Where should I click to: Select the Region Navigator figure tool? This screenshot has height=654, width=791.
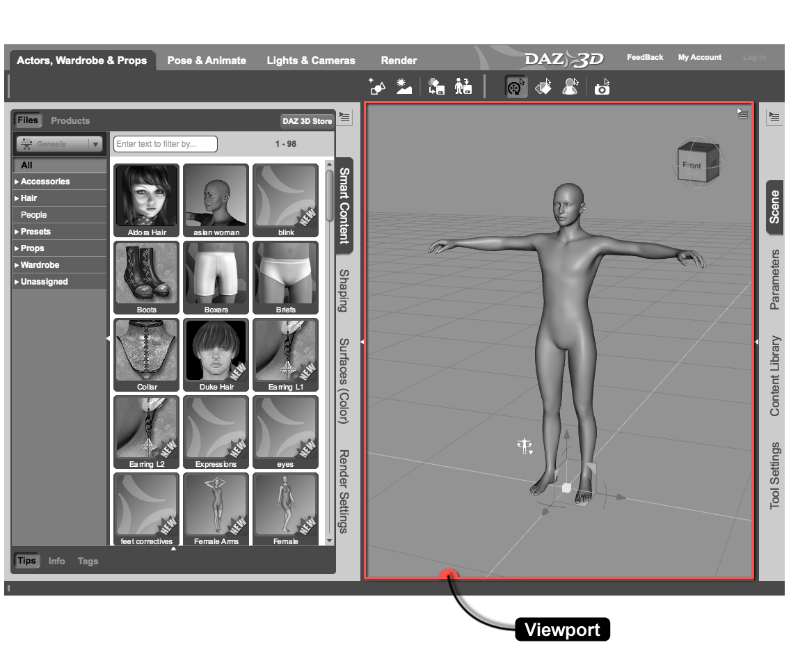point(570,87)
